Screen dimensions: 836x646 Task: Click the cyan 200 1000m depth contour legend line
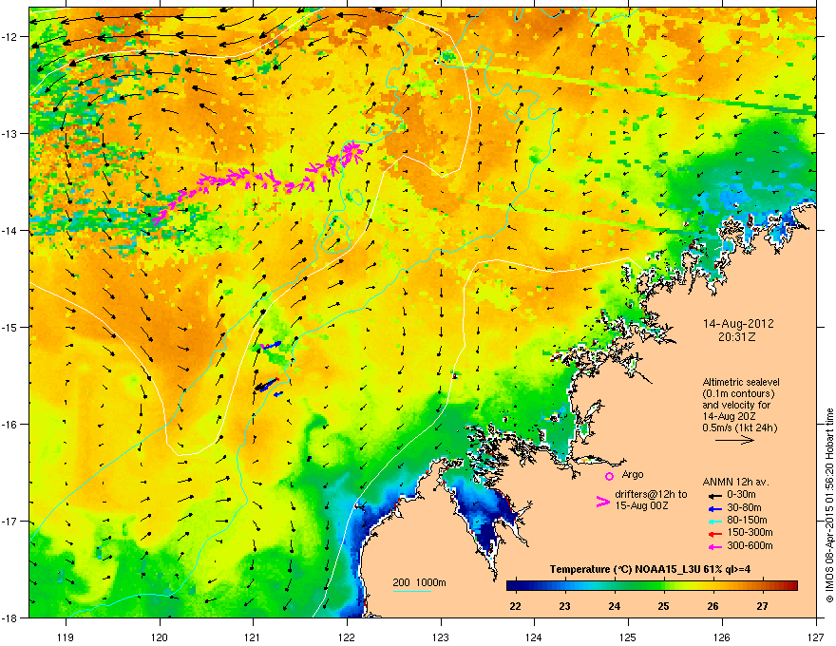point(411,591)
